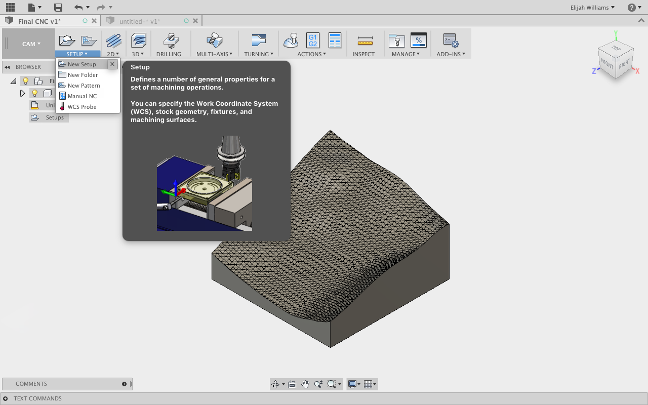Click the 3D milling toolpath icon
This screenshot has height=405, width=648.
point(138,40)
